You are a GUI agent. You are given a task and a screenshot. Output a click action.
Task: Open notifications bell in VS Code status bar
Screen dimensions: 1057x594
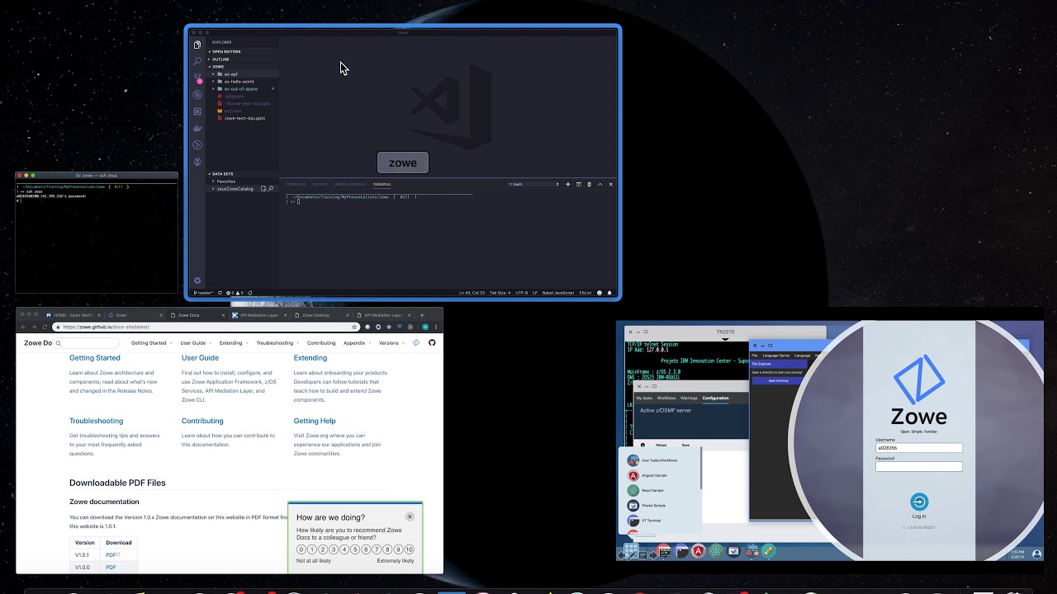[x=609, y=293]
